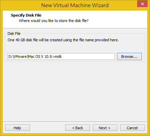
Task: Click the empty gray area below Disk File group
Action: 75,91
